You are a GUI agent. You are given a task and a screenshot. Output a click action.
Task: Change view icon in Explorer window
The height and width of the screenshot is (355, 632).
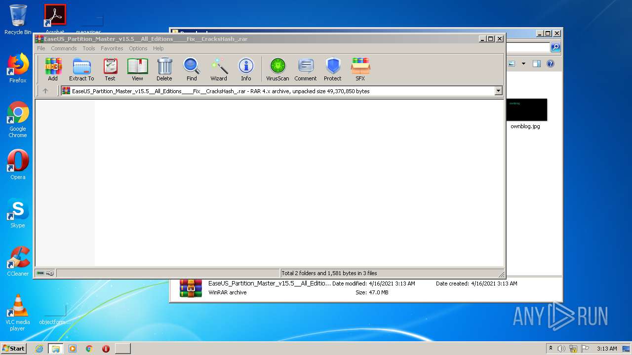click(512, 64)
